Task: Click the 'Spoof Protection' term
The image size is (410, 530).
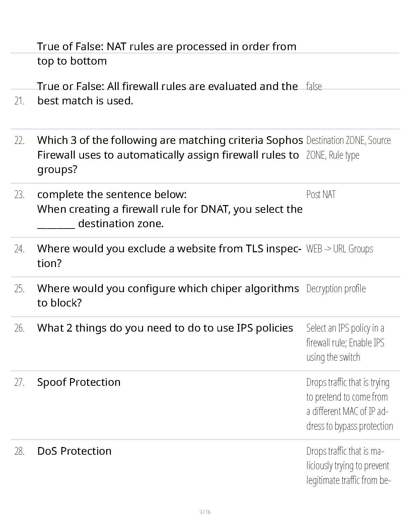Action: point(79,382)
